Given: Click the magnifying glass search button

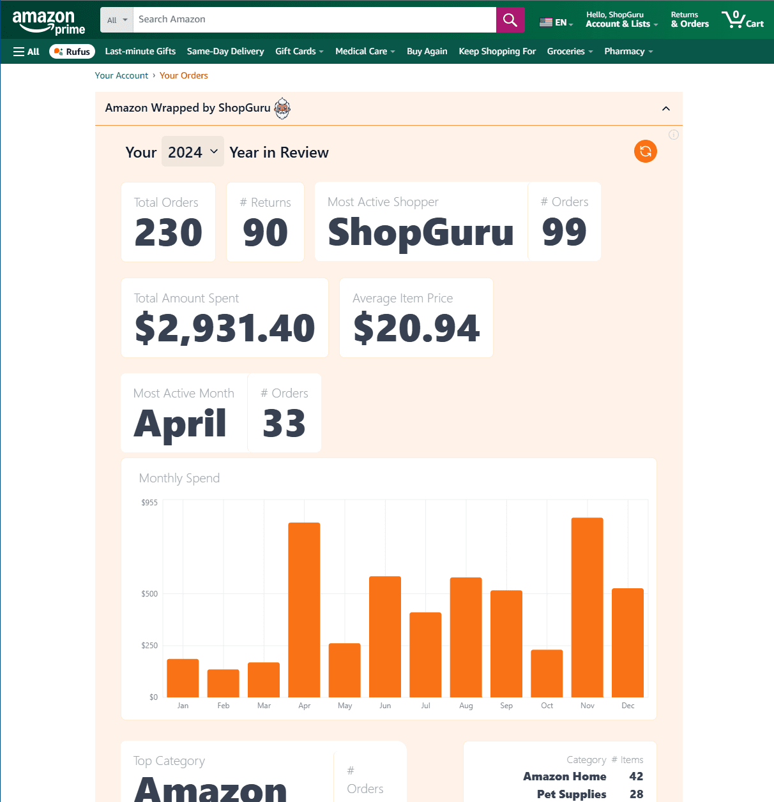Looking at the screenshot, I should pos(510,20).
